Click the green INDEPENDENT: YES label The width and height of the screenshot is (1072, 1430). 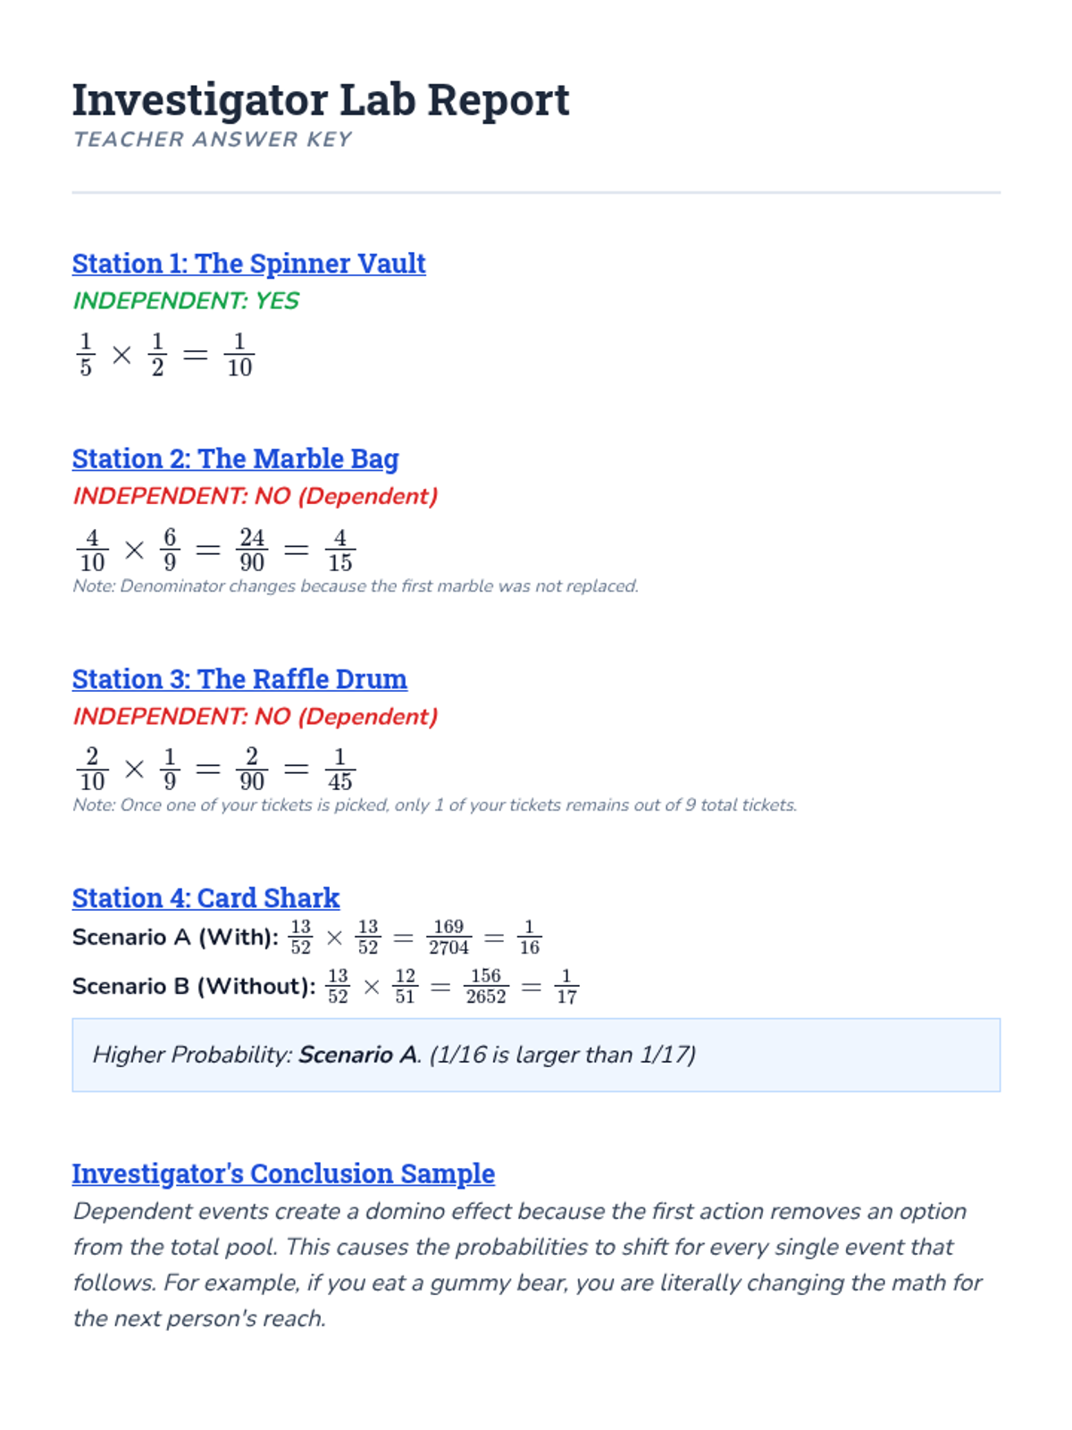pos(186,301)
